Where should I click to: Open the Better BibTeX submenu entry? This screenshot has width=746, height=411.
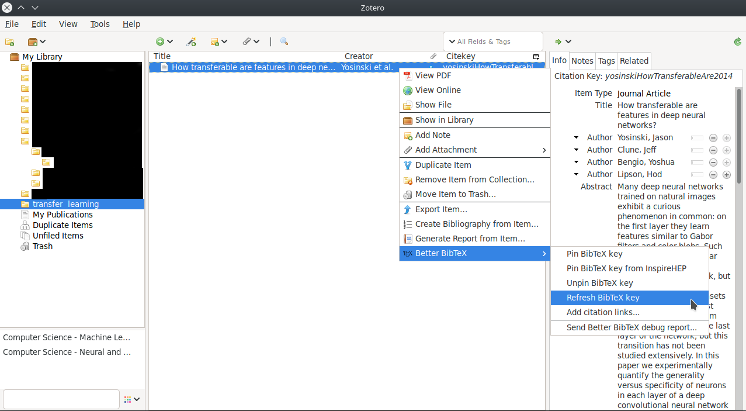pos(475,253)
